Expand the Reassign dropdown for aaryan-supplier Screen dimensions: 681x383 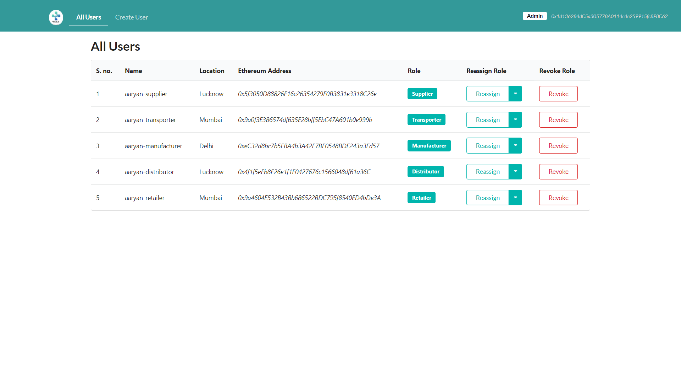[x=515, y=94]
